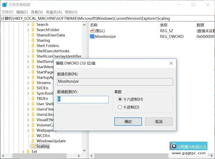Click tree pane scroll-down arrow
Viewport: 215px width, 159px height.
[84, 151]
